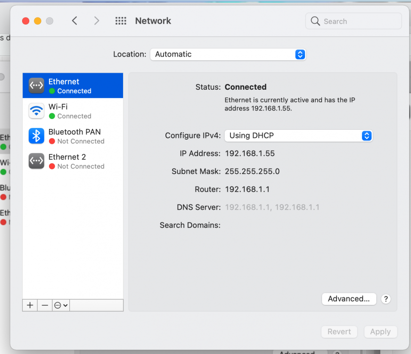Click the yellow minimize window button
The width and height of the screenshot is (411, 354).
pos(38,21)
